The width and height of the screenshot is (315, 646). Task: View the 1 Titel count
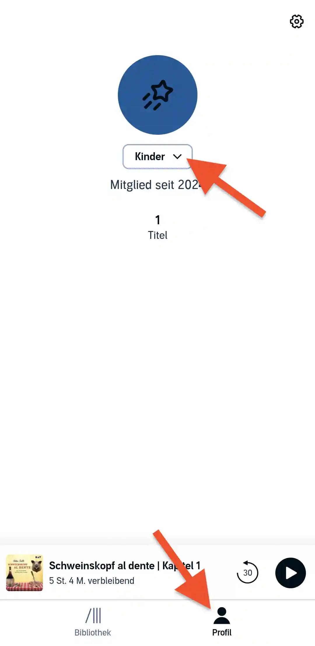coord(157,227)
